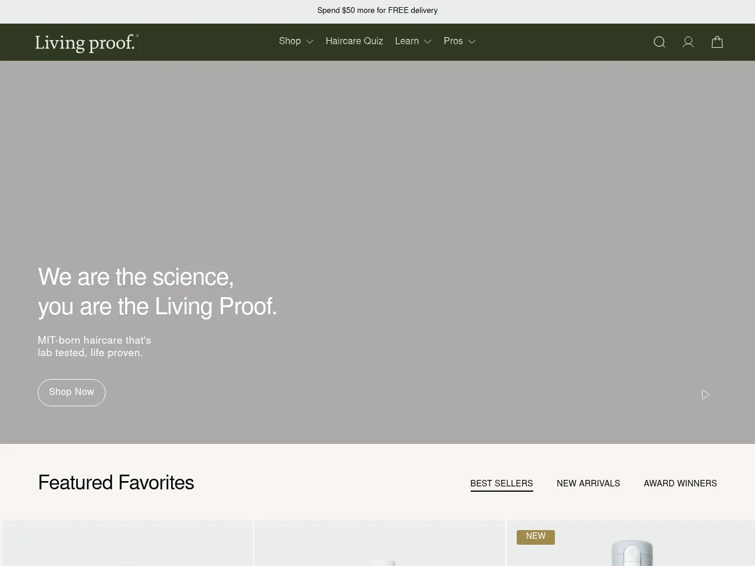Click the Living proof logo
Screen dimensions: 755x566
(86, 42)
